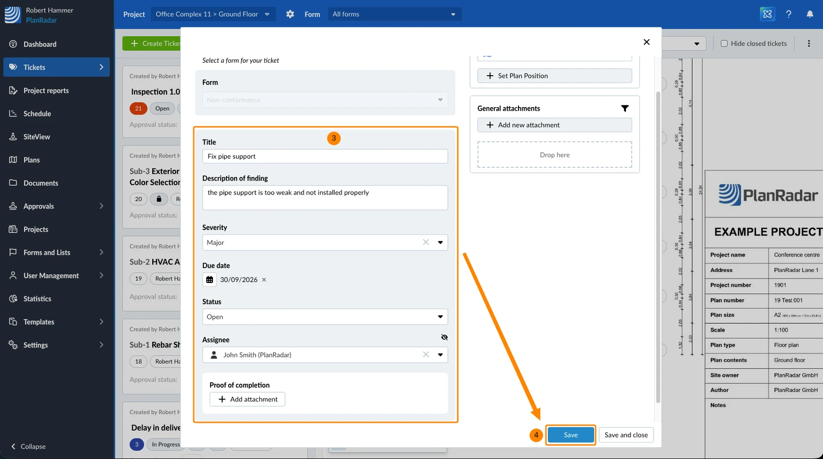Expand the Forms and Lists chevron
The height and width of the screenshot is (459, 823).
pos(101,253)
